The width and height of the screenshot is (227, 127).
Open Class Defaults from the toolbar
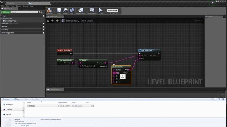tap(92, 11)
